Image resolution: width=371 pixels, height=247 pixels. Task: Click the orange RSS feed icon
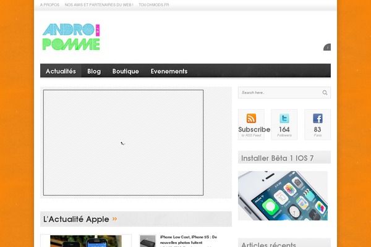[251, 118]
